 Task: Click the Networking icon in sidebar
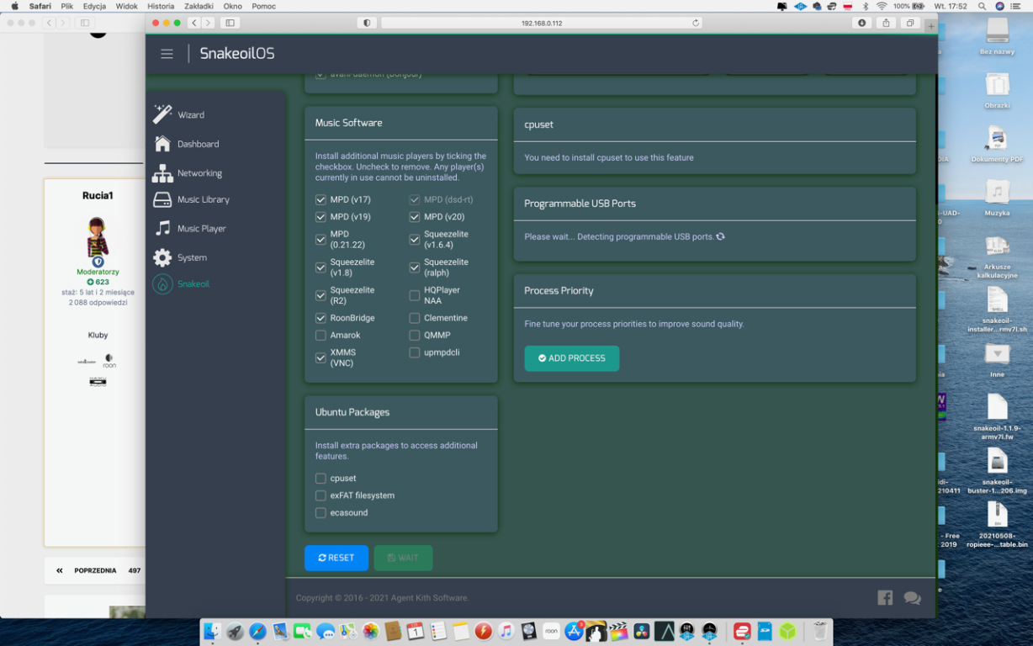pyautogui.click(x=162, y=173)
